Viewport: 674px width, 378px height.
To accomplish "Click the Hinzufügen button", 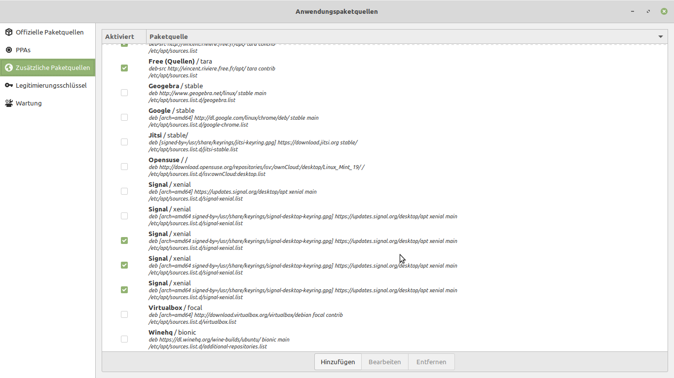I will coord(338,362).
